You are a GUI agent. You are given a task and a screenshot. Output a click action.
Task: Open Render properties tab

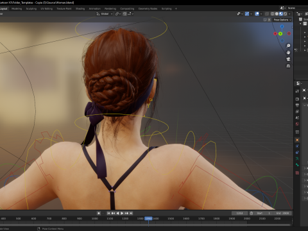[x=297, y=99]
